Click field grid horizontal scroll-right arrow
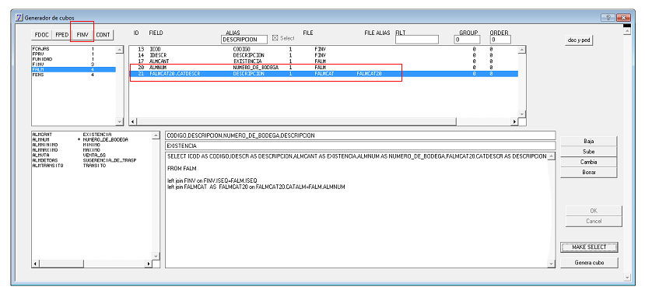Image resolution: width=645 pixels, height=294 pixels. tap(514, 122)
